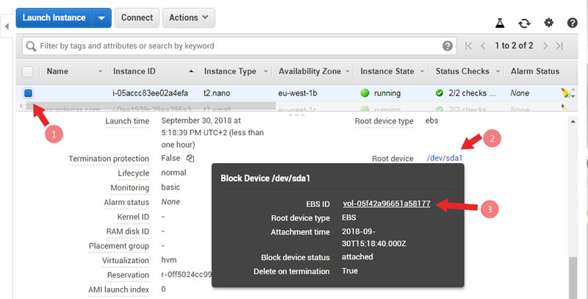This screenshot has height=299, width=588.
Task: Uncheck the i-05accc83ee02a4efa instance checkbox
Action: click(x=29, y=93)
